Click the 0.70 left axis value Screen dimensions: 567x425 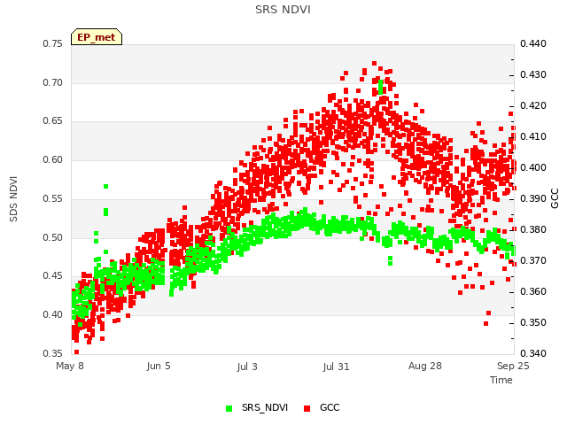pos(53,82)
